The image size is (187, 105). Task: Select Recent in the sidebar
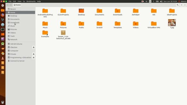click(x=20, y=9)
